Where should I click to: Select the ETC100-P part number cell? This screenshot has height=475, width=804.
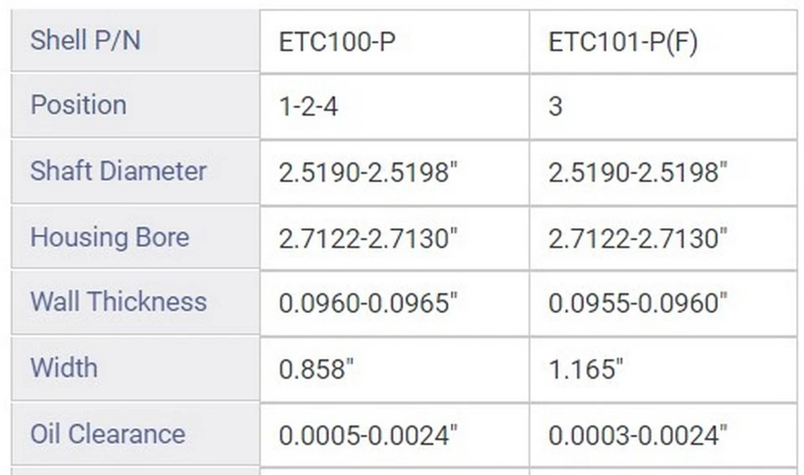tap(337, 42)
